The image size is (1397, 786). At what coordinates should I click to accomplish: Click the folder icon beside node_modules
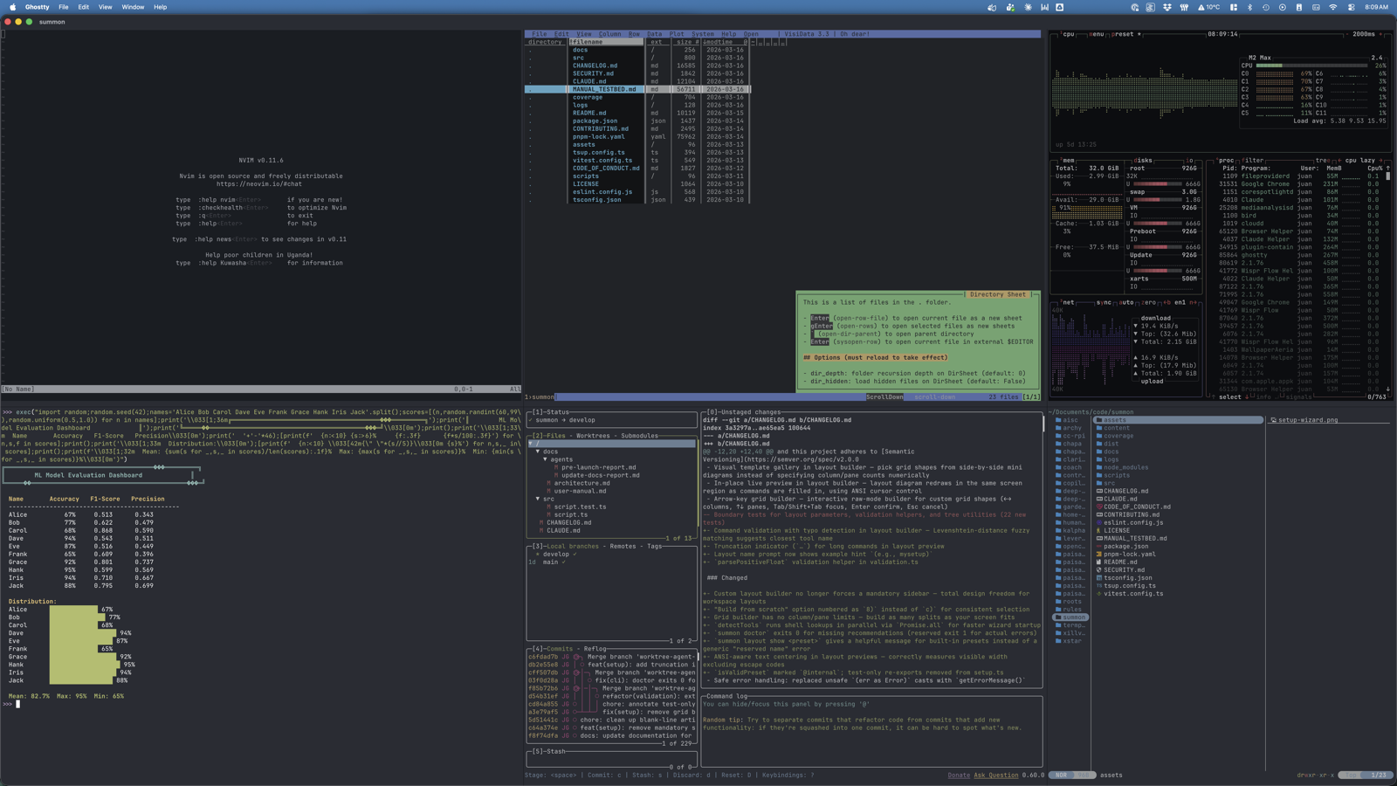(x=1098, y=467)
